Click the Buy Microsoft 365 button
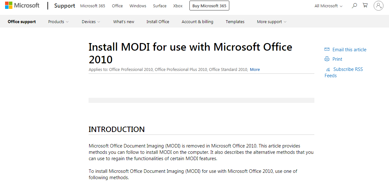Image resolution: width=389 pixels, height=182 pixels. coord(209,6)
